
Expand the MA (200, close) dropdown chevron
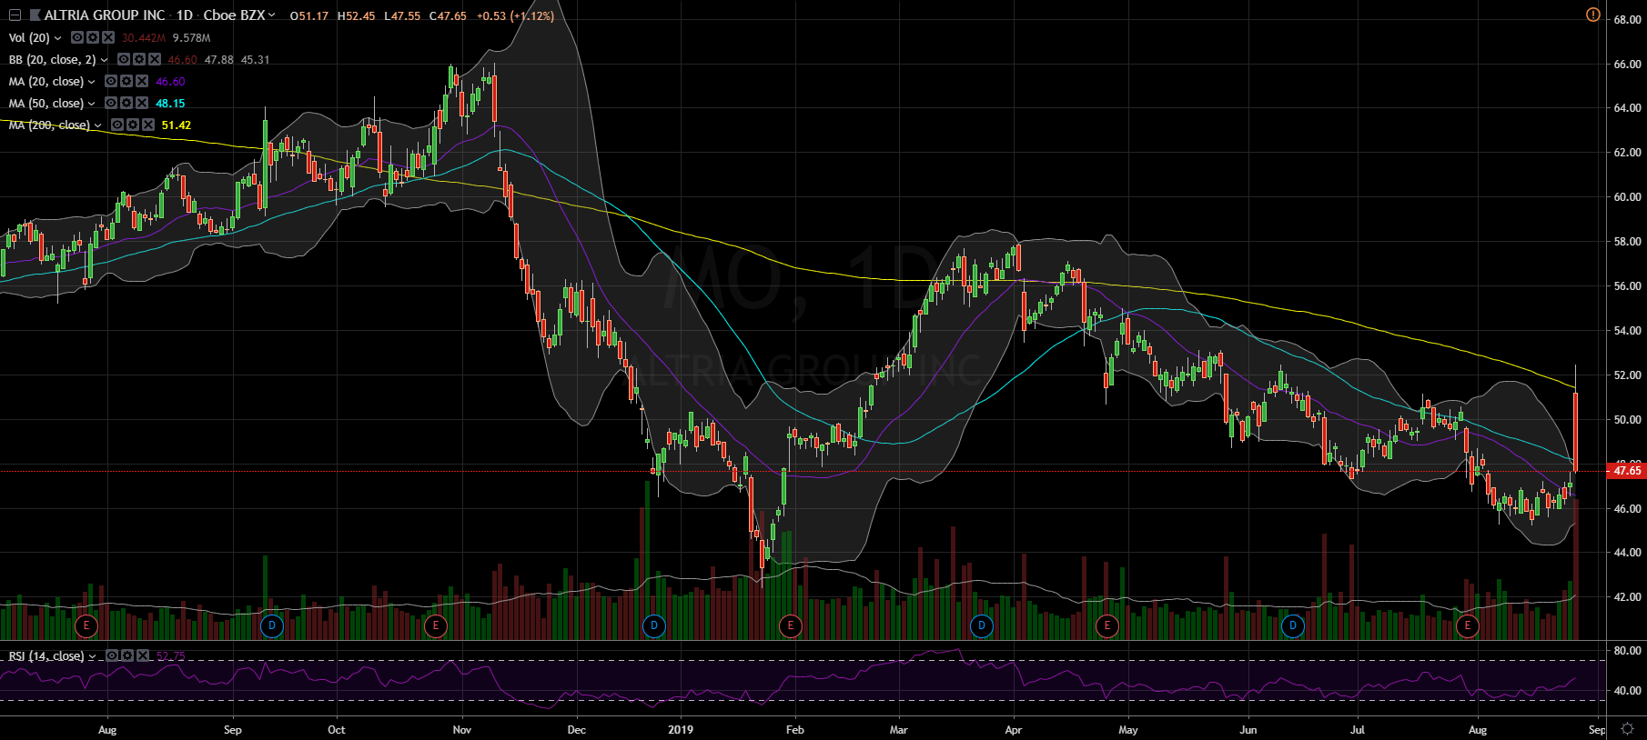98,125
